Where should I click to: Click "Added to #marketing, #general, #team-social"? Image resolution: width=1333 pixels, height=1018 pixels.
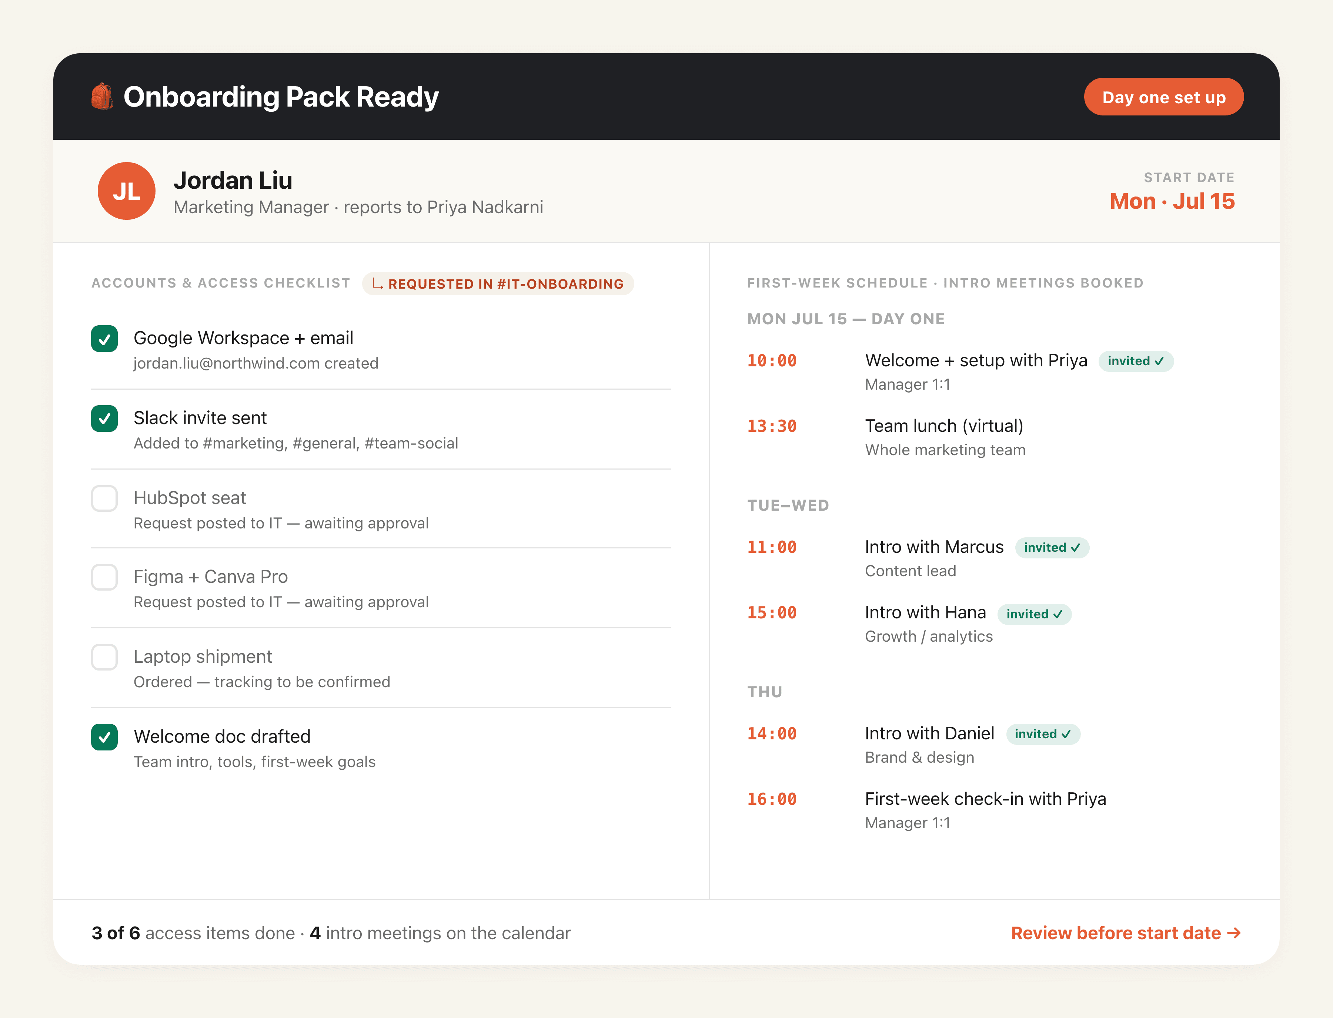[x=296, y=443]
